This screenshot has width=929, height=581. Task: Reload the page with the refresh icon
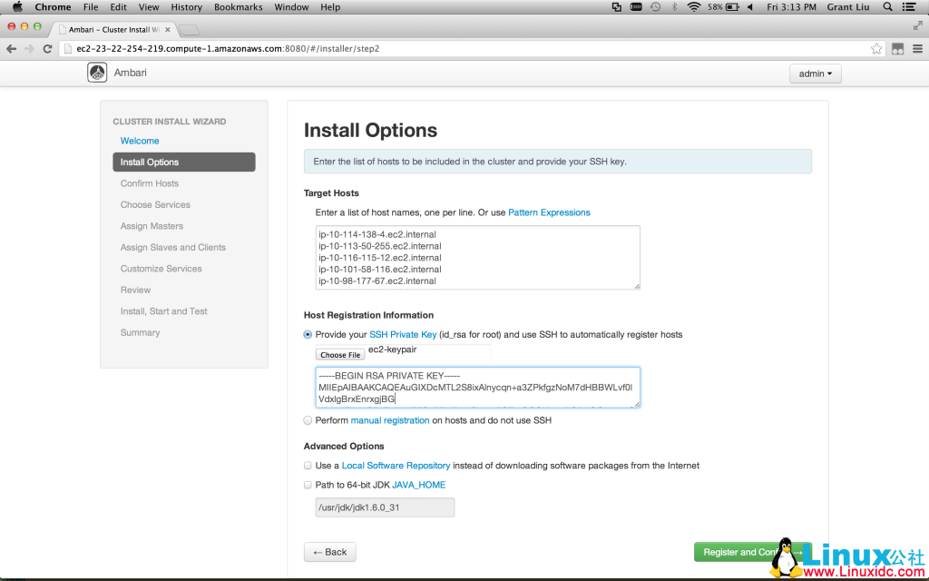(x=47, y=49)
